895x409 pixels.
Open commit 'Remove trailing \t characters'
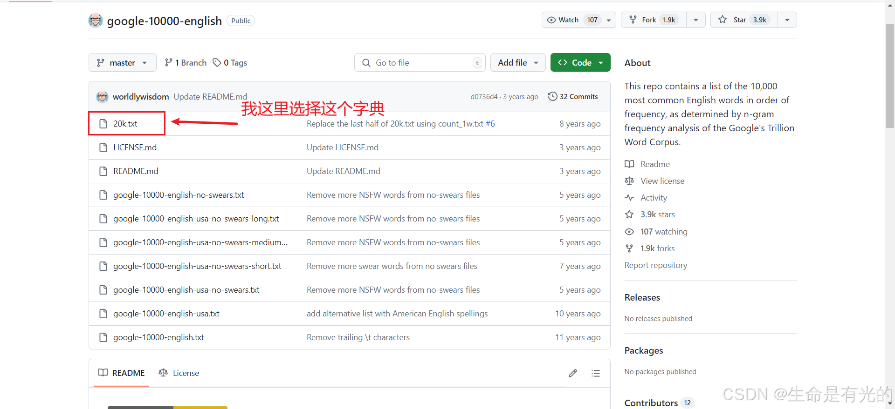tap(358, 337)
